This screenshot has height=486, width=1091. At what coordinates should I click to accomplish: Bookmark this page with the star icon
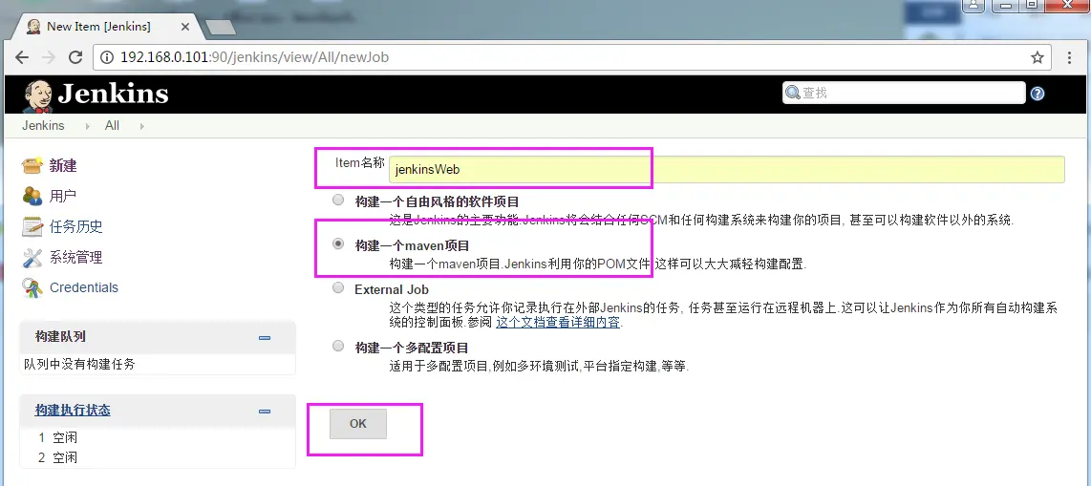coord(1038,57)
